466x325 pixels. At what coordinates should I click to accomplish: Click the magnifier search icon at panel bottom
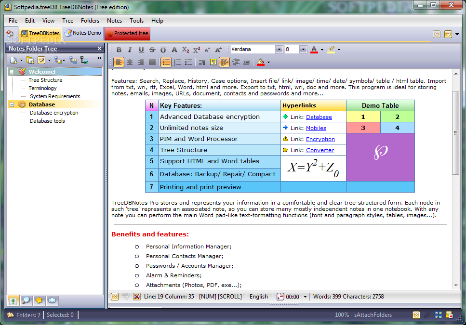pos(26,300)
